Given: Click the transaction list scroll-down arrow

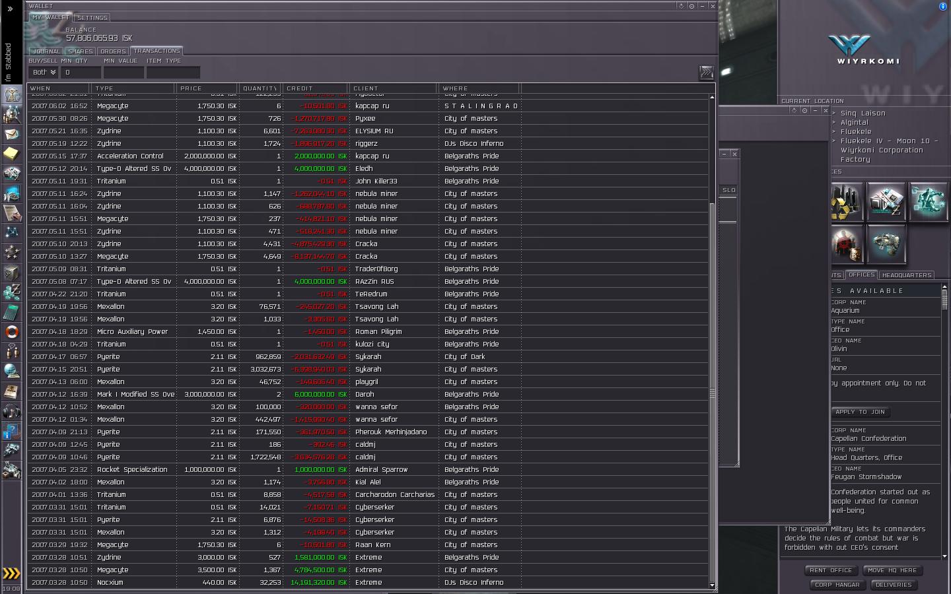Looking at the screenshot, I should 712,585.
